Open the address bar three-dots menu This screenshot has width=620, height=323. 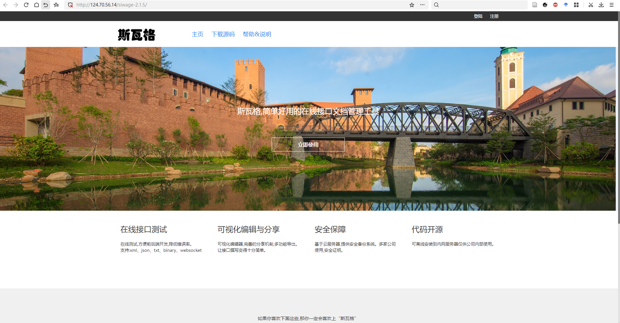click(x=422, y=5)
